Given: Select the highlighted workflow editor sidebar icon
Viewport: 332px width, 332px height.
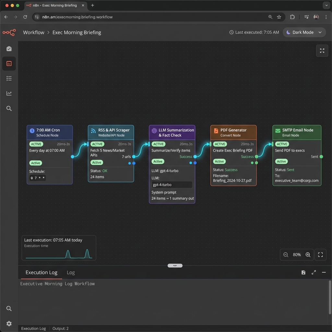Looking at the screenshot, I should pyautogui.click(x=9, y=64).
